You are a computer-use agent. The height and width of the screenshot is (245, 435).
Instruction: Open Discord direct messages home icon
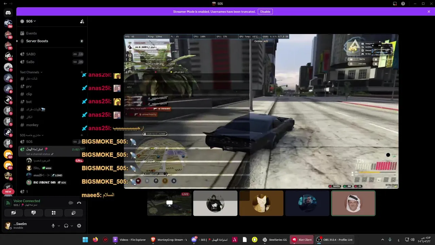pos(8,13)
